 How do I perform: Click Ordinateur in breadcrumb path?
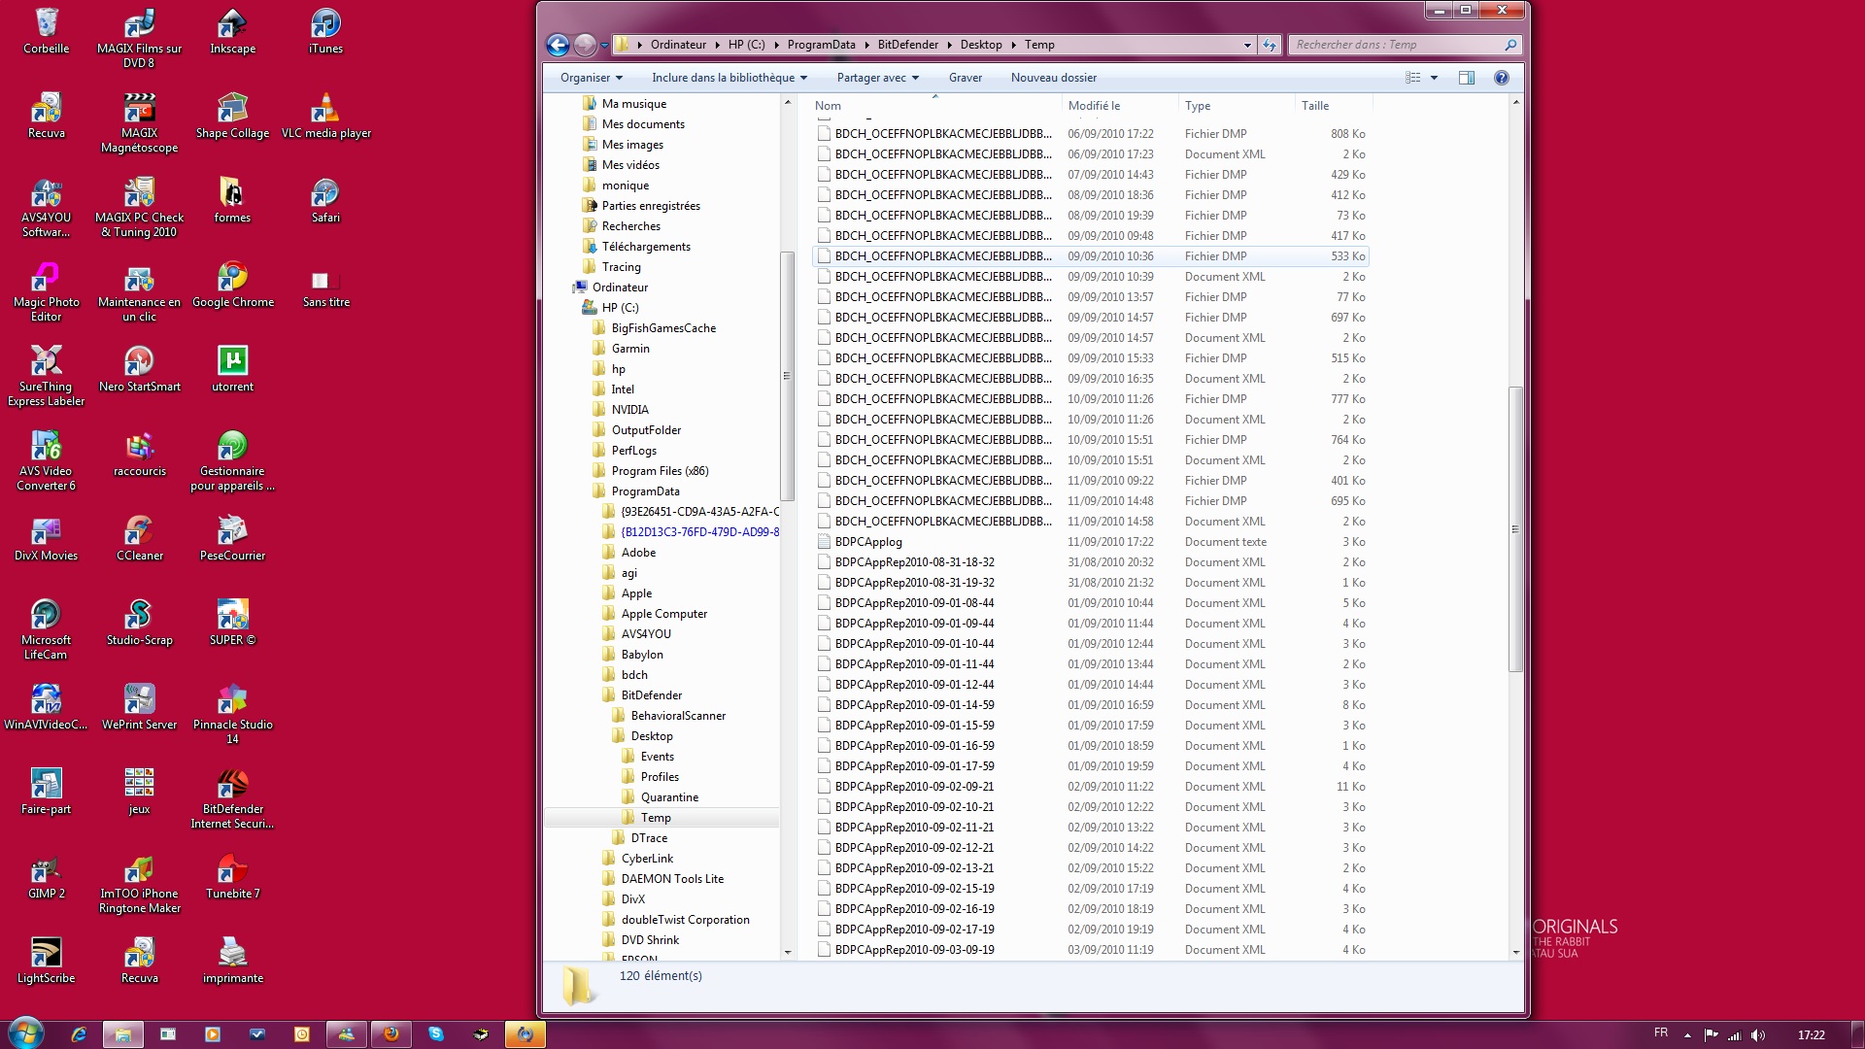678,45
